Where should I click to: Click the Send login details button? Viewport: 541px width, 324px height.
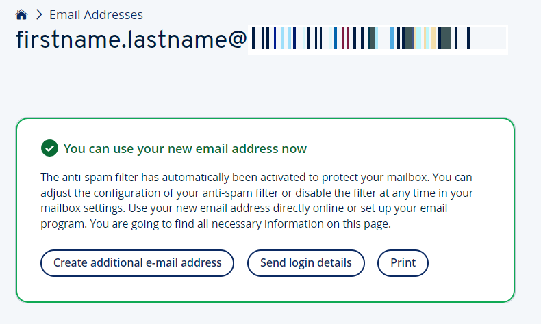pos(305,262)
